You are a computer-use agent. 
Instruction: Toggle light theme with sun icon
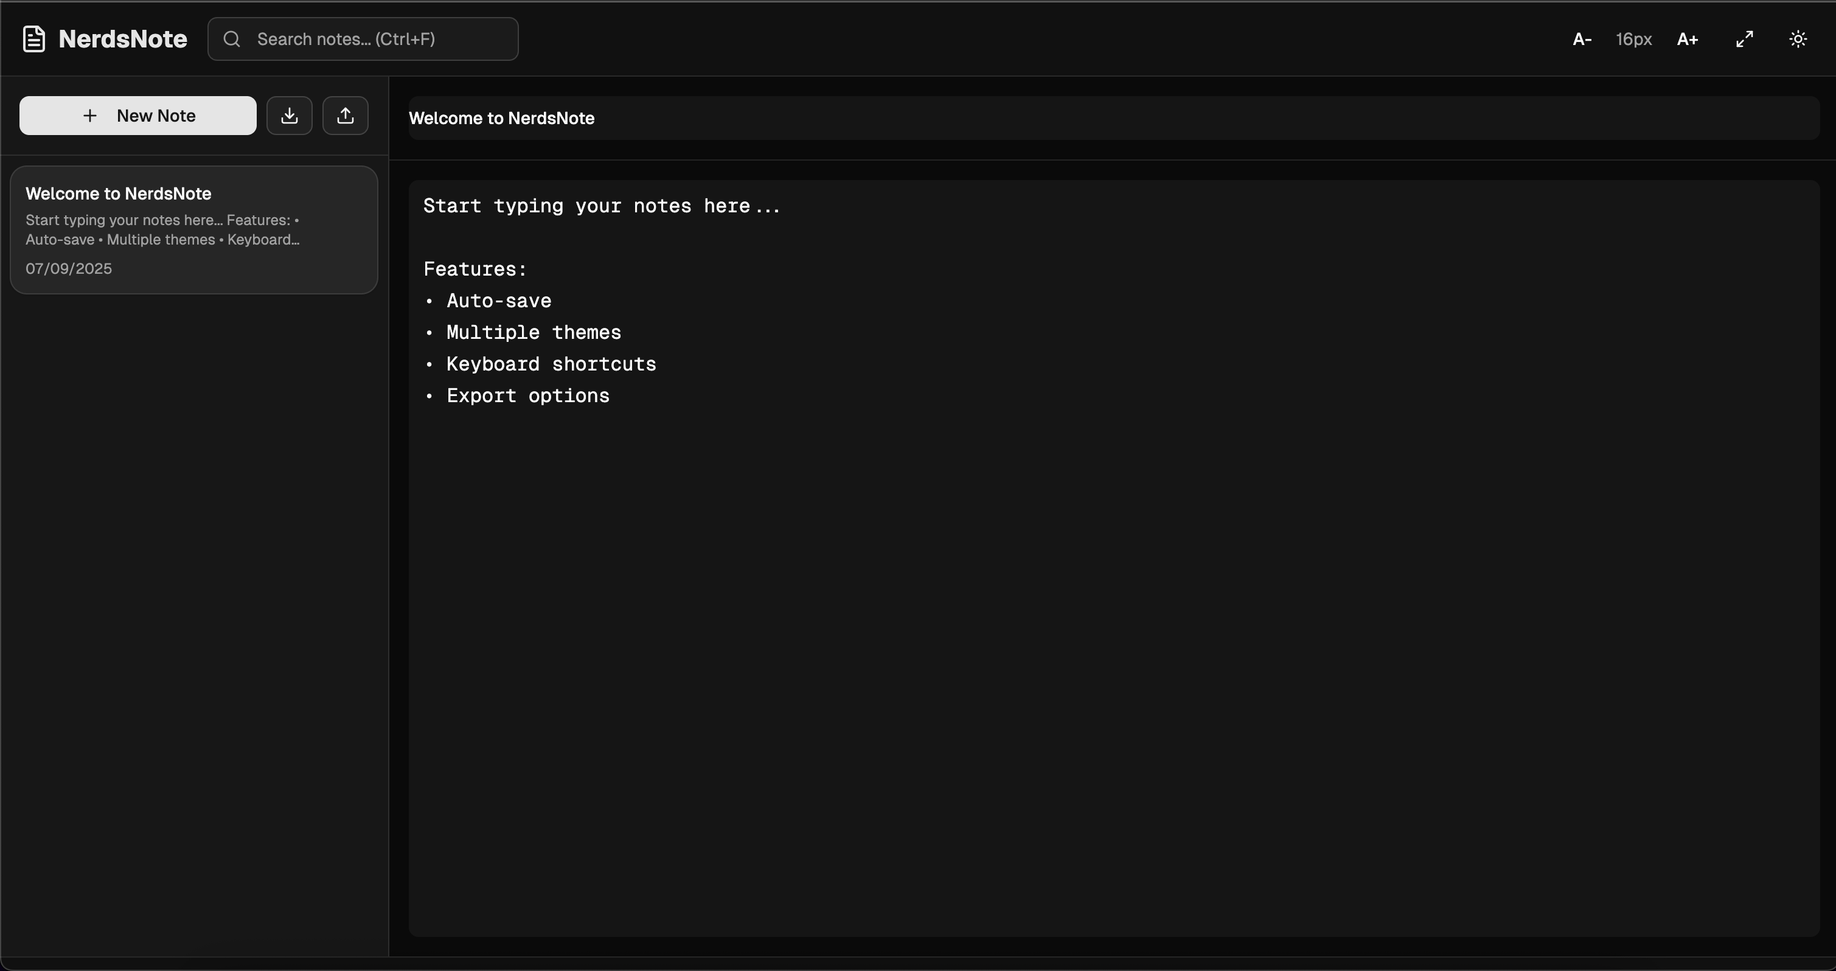(1798, 39)
